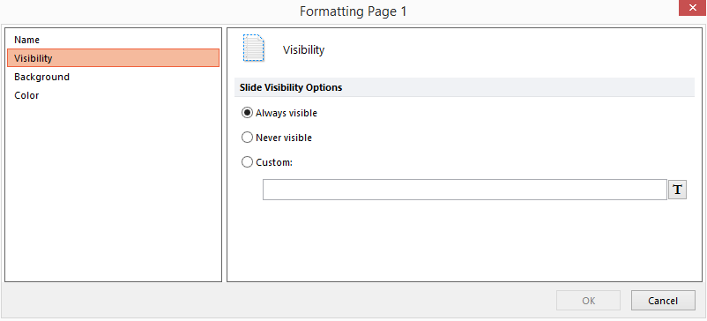This screenshot has height=321, width=707.
Task: Choose the Never visible option
Action: pyautogui.click(x=277, y=138)
